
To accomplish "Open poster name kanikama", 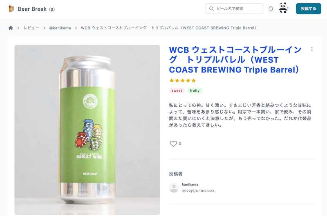I will pyautogui.click(x=190, y=184).
